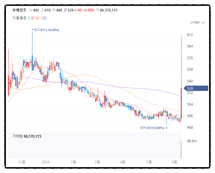Click the 576 price axis label
The width and height of the screenshot is (215, 173).
190,58
